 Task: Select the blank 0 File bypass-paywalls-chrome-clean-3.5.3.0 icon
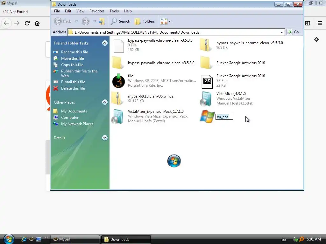tap(119, 45)
